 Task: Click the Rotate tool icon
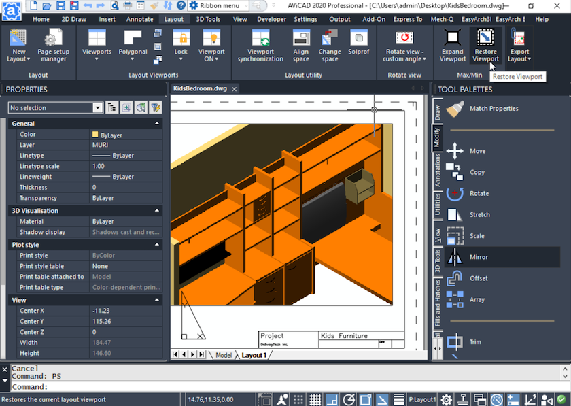tap(455, 193)
